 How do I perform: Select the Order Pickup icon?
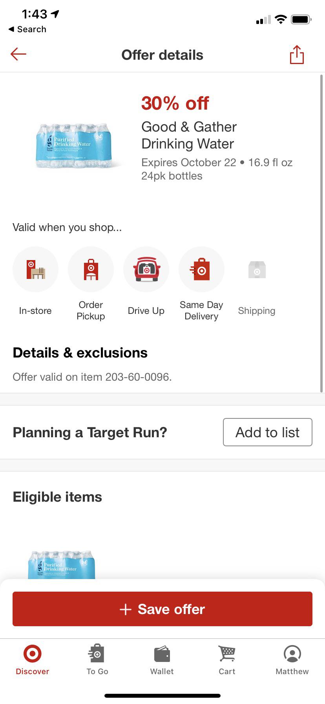click(x=91, y=269)
